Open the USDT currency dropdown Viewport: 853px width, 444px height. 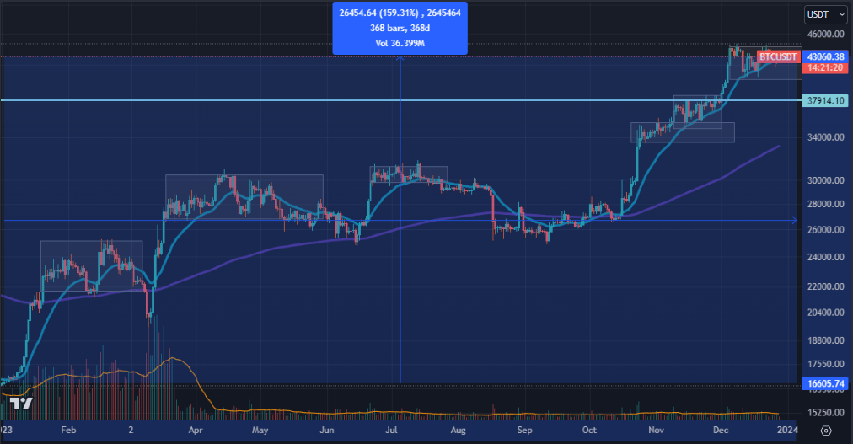tap(825, 14)
